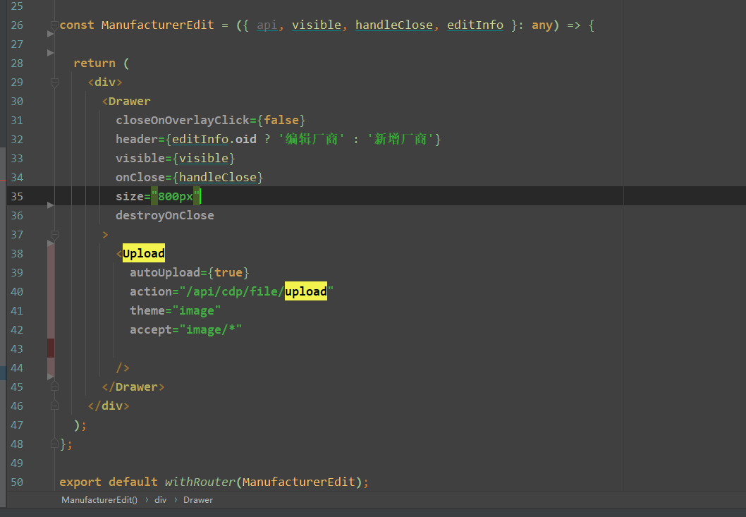
Task: Click the "image/*" accept value
Action: (x=211, y=329)
